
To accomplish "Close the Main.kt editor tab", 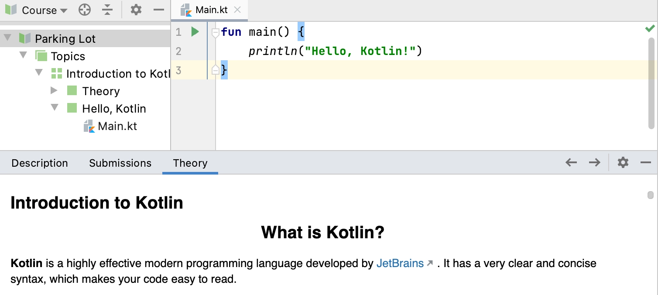I will 237,10.
